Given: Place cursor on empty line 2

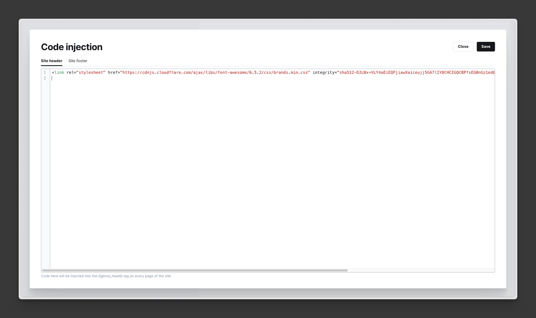Looking at the screenshot, I should coord(201,78).
